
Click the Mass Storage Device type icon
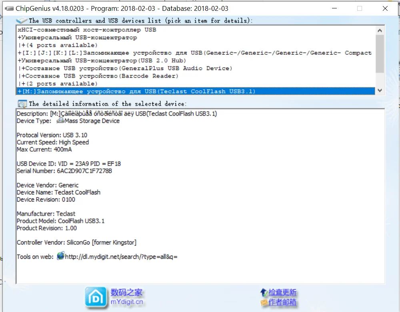pyautogui.click(x=60, y=120)
